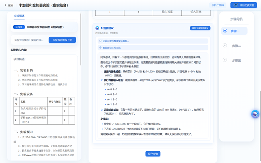Screen dimensions: 261x163
Task: Click the A=1, B=1 bullet
Action: (112, 104)
